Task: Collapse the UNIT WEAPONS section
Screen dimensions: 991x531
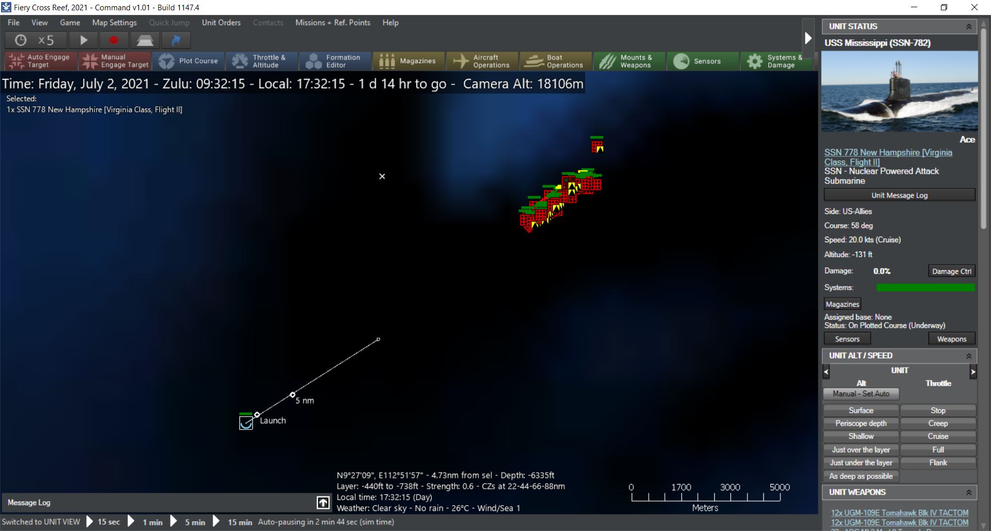Action: tap(969, 493)
